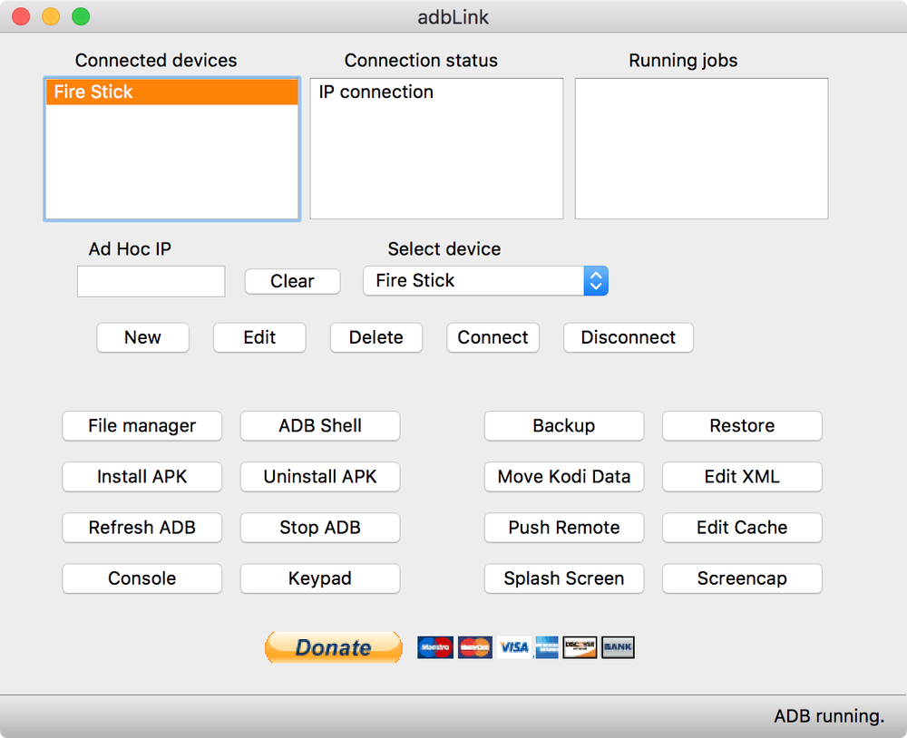The height and width of the screenshot is (738, 907).
Task: Open the File manager
Action: pos(141,426)
